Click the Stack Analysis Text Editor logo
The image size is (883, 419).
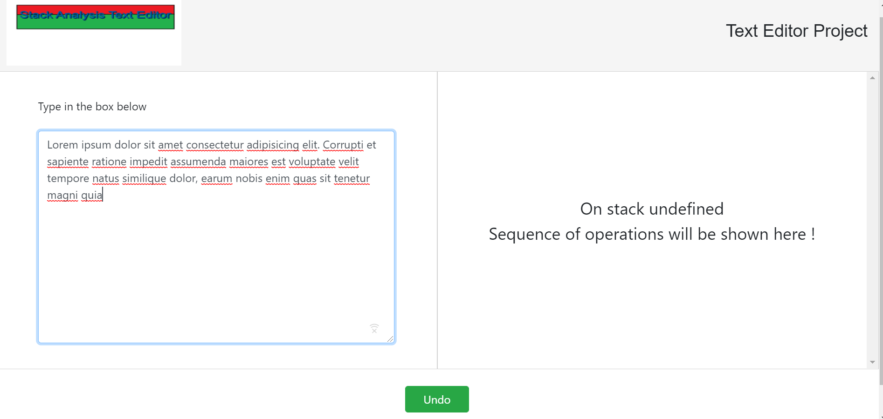(96, 17)
